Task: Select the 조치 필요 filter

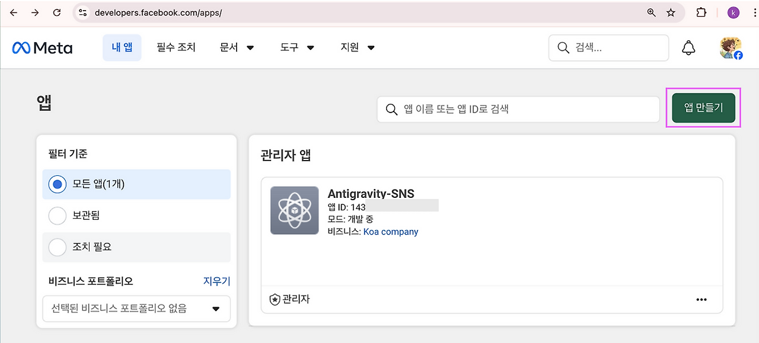Action: pos(136,247)
